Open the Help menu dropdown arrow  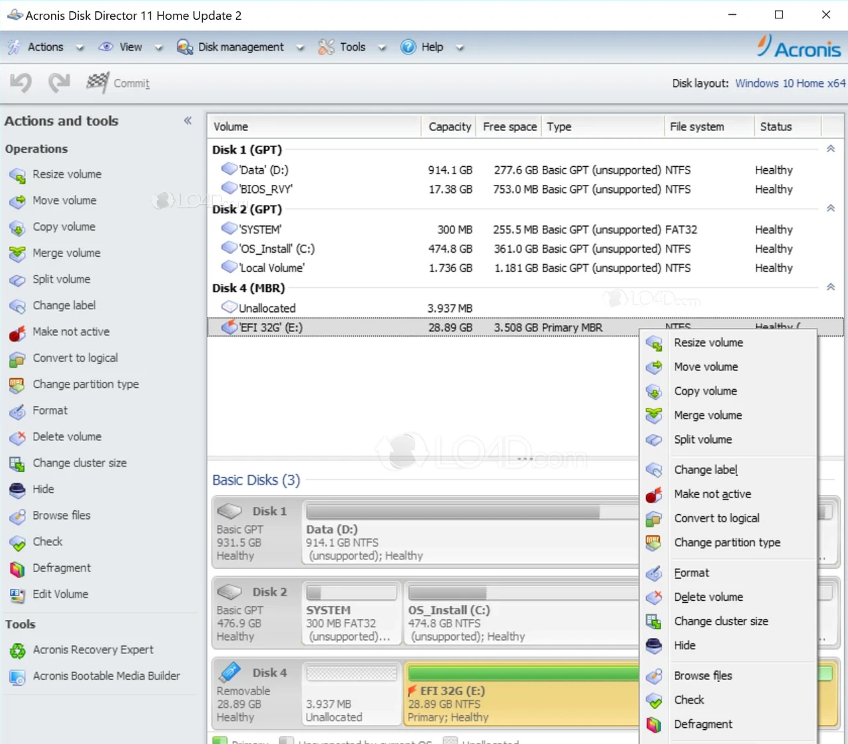(x=459, y=48)
